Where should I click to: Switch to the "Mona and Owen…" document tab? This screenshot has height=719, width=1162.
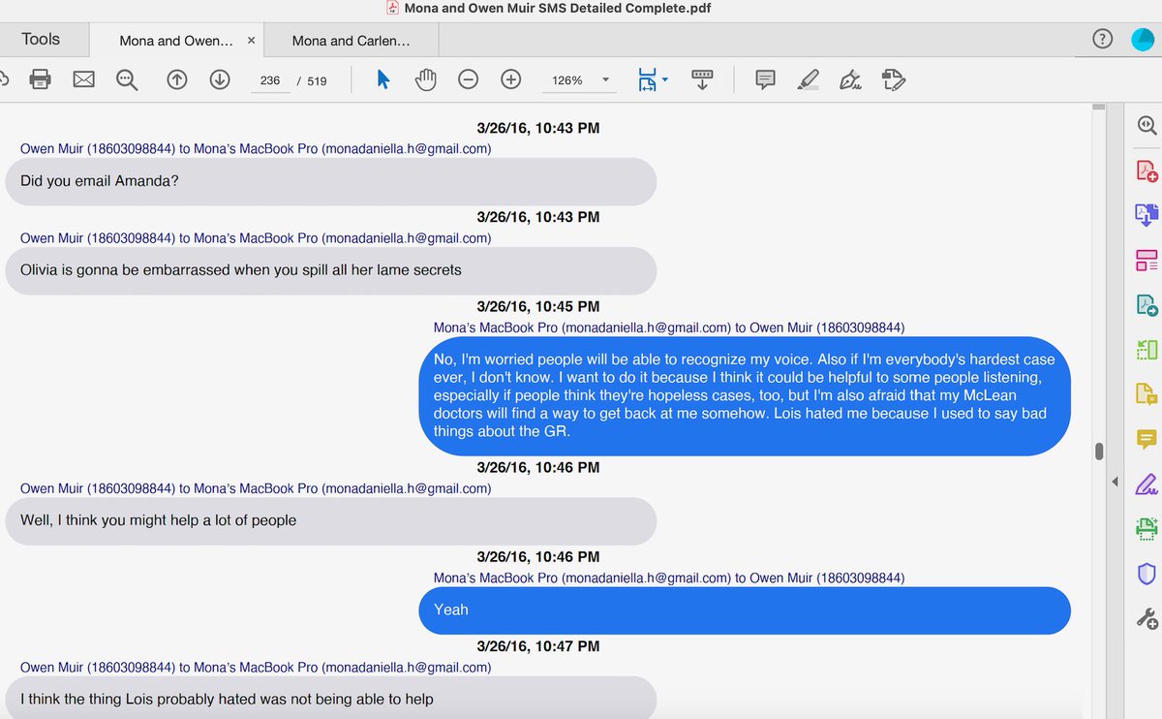[176, 41]
